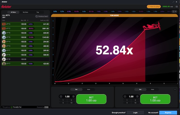The width and height of the screenshot is (180, 115).
Task: Place the left green BET 1.00 USD
Action: coord(91,99)
